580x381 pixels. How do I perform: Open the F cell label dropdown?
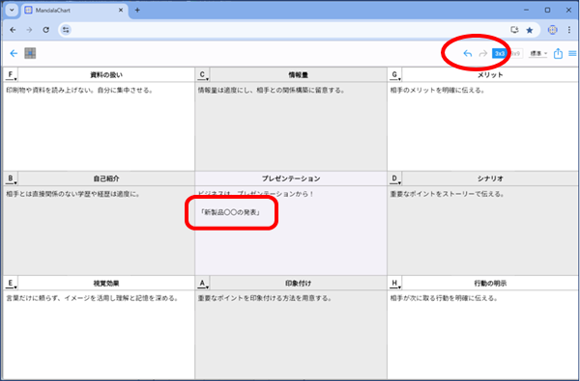pos(11,75)
